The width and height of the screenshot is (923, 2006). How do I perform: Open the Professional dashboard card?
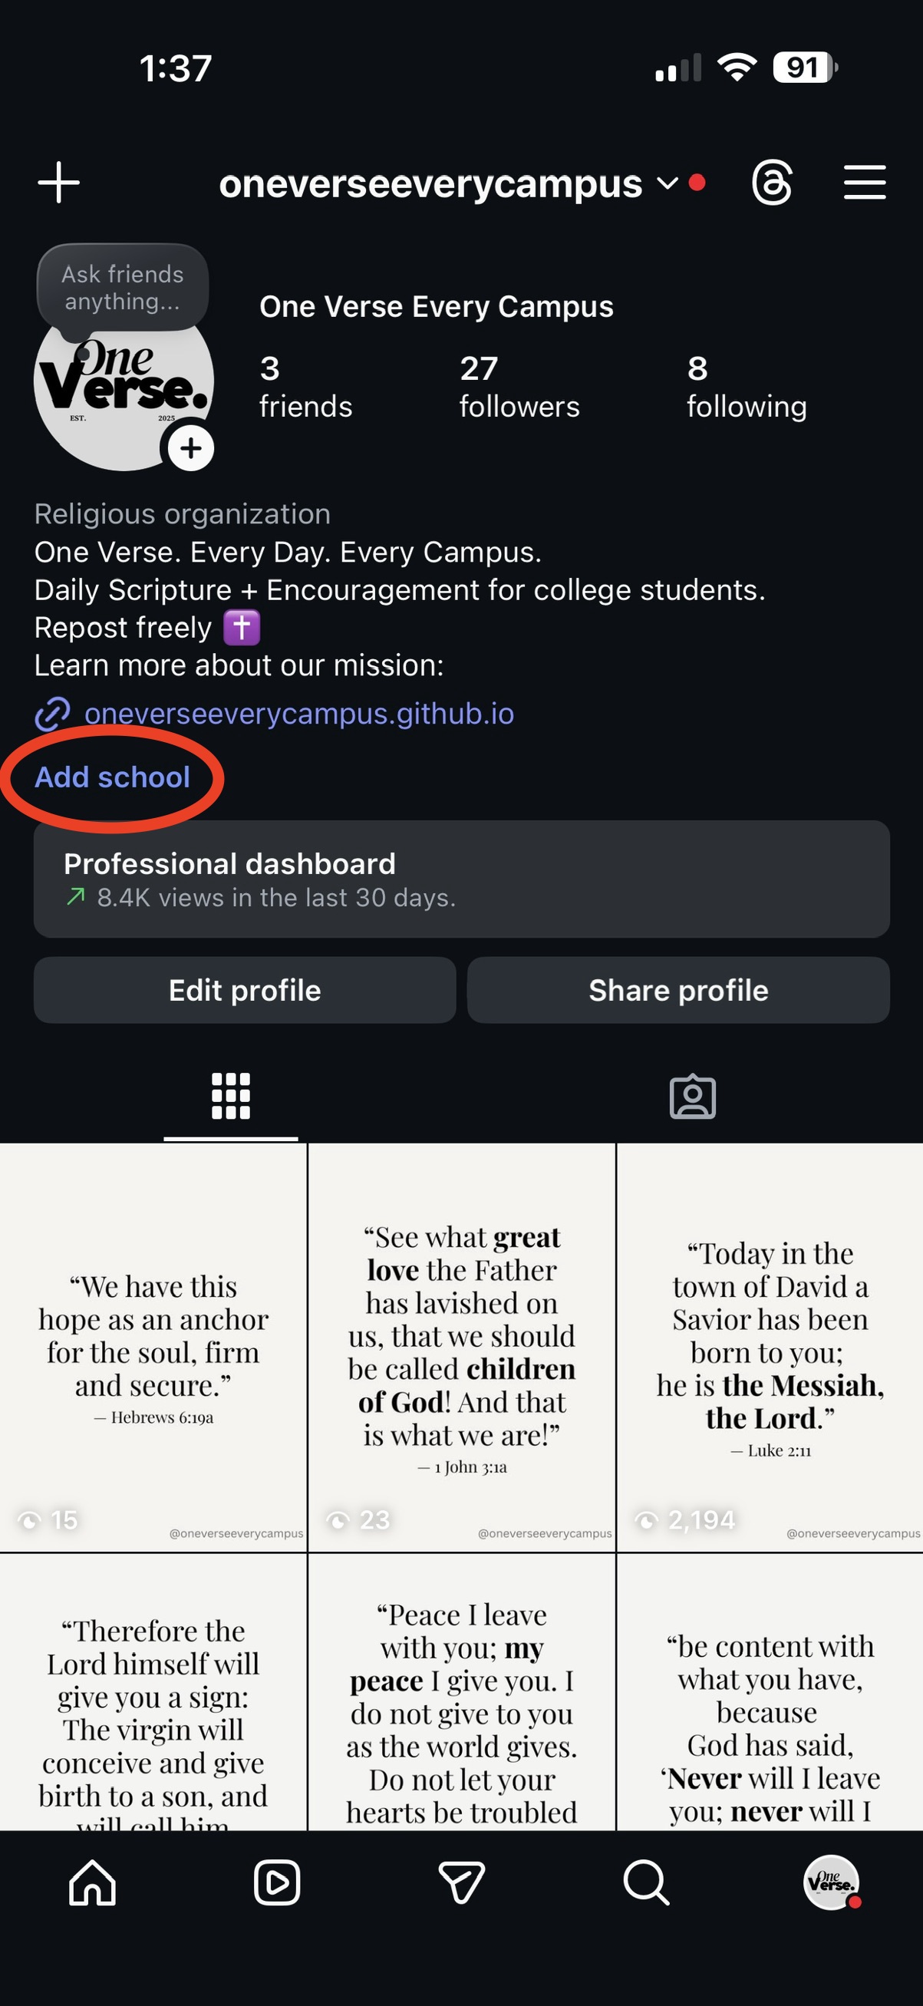pyautogui.click(x=462, y=879)
